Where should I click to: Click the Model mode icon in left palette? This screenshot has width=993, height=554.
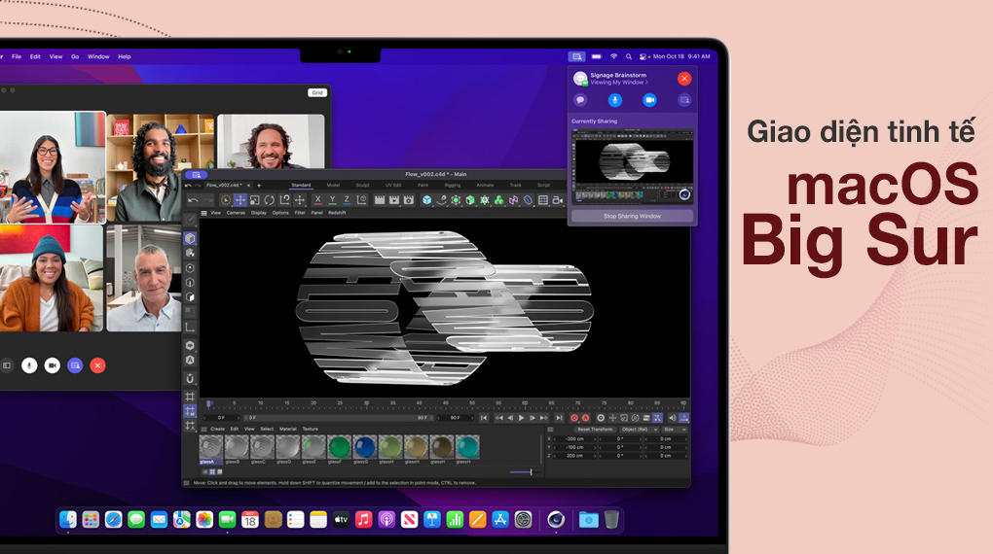point(190,238)
